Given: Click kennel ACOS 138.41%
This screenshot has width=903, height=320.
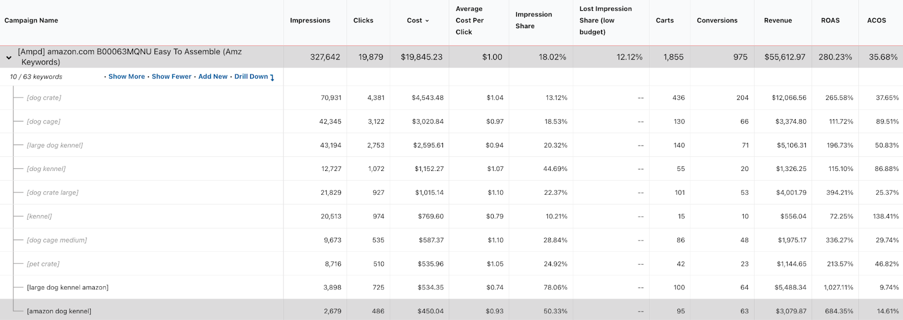Looking at the screenshot, I should [886, 216].
